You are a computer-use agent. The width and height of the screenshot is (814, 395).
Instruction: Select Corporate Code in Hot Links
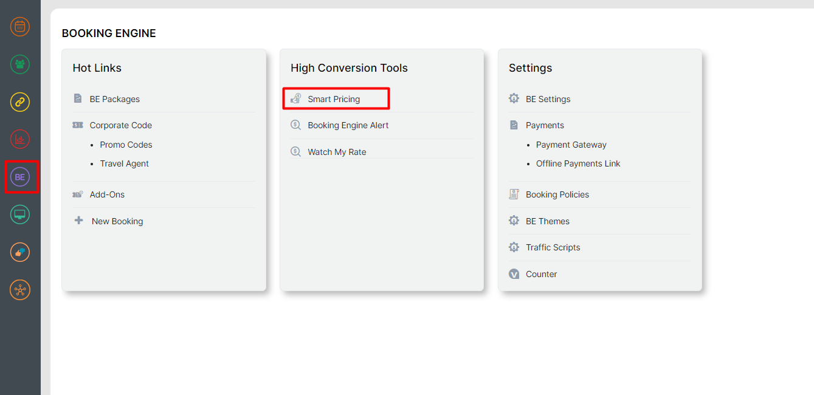pyautogui.click(x=120, y=125)
